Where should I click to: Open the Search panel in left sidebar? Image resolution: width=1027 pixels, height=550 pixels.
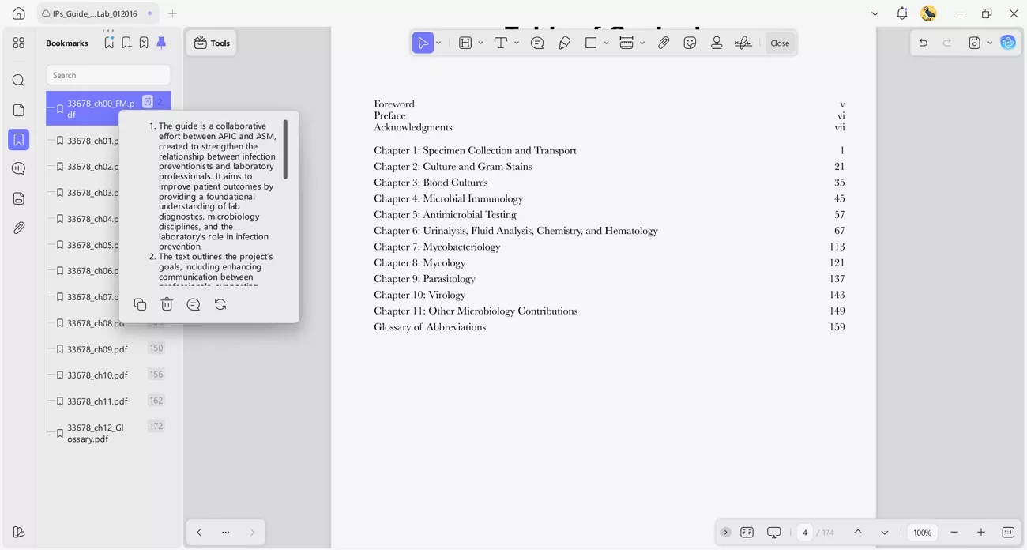pyautogui.click(x=19, y=81)
